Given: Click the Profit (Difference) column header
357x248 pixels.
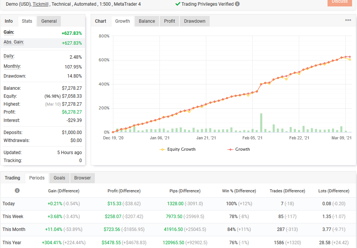Looking at the screenshot, I should click(x=124, y=191).
